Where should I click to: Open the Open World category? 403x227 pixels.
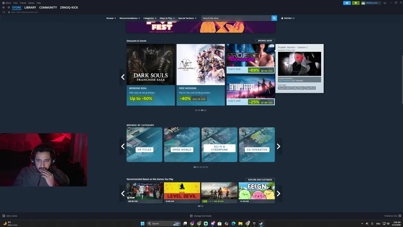(182, 145)
